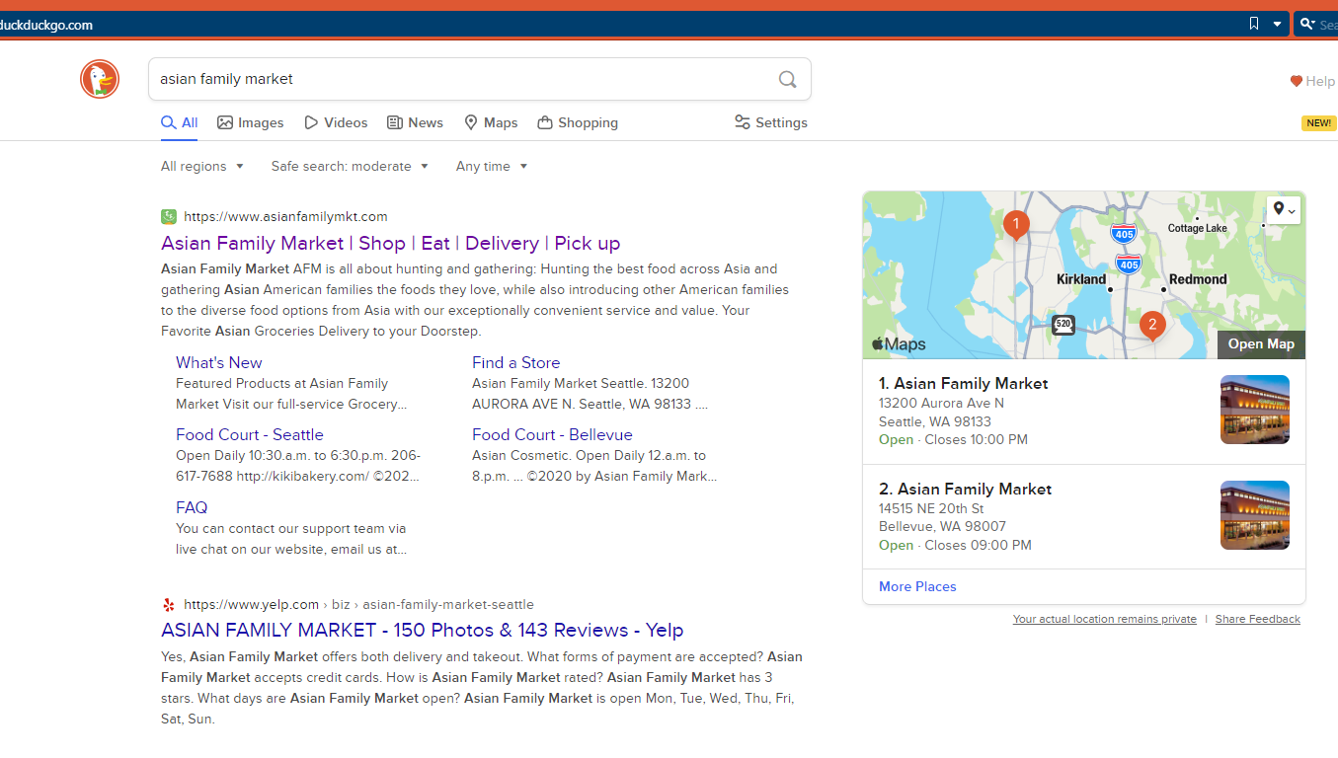Click the Open Map button
The width and height of the screenshot is (1338, 758).
(1261, 343)
